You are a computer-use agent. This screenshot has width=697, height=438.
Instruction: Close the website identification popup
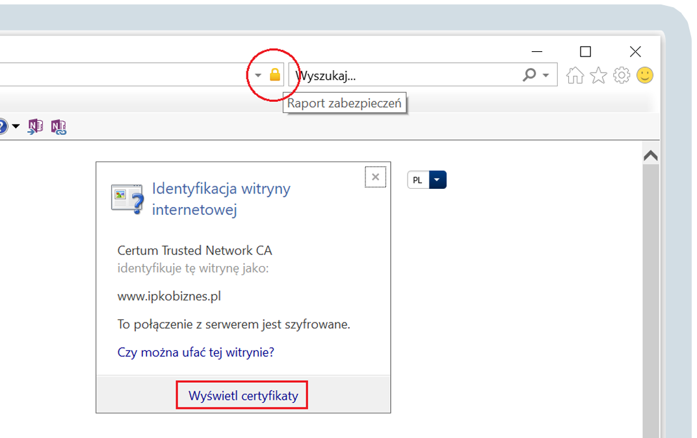(x=375, y=177)
